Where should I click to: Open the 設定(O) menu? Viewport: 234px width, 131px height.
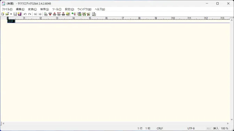click(69, 9)
